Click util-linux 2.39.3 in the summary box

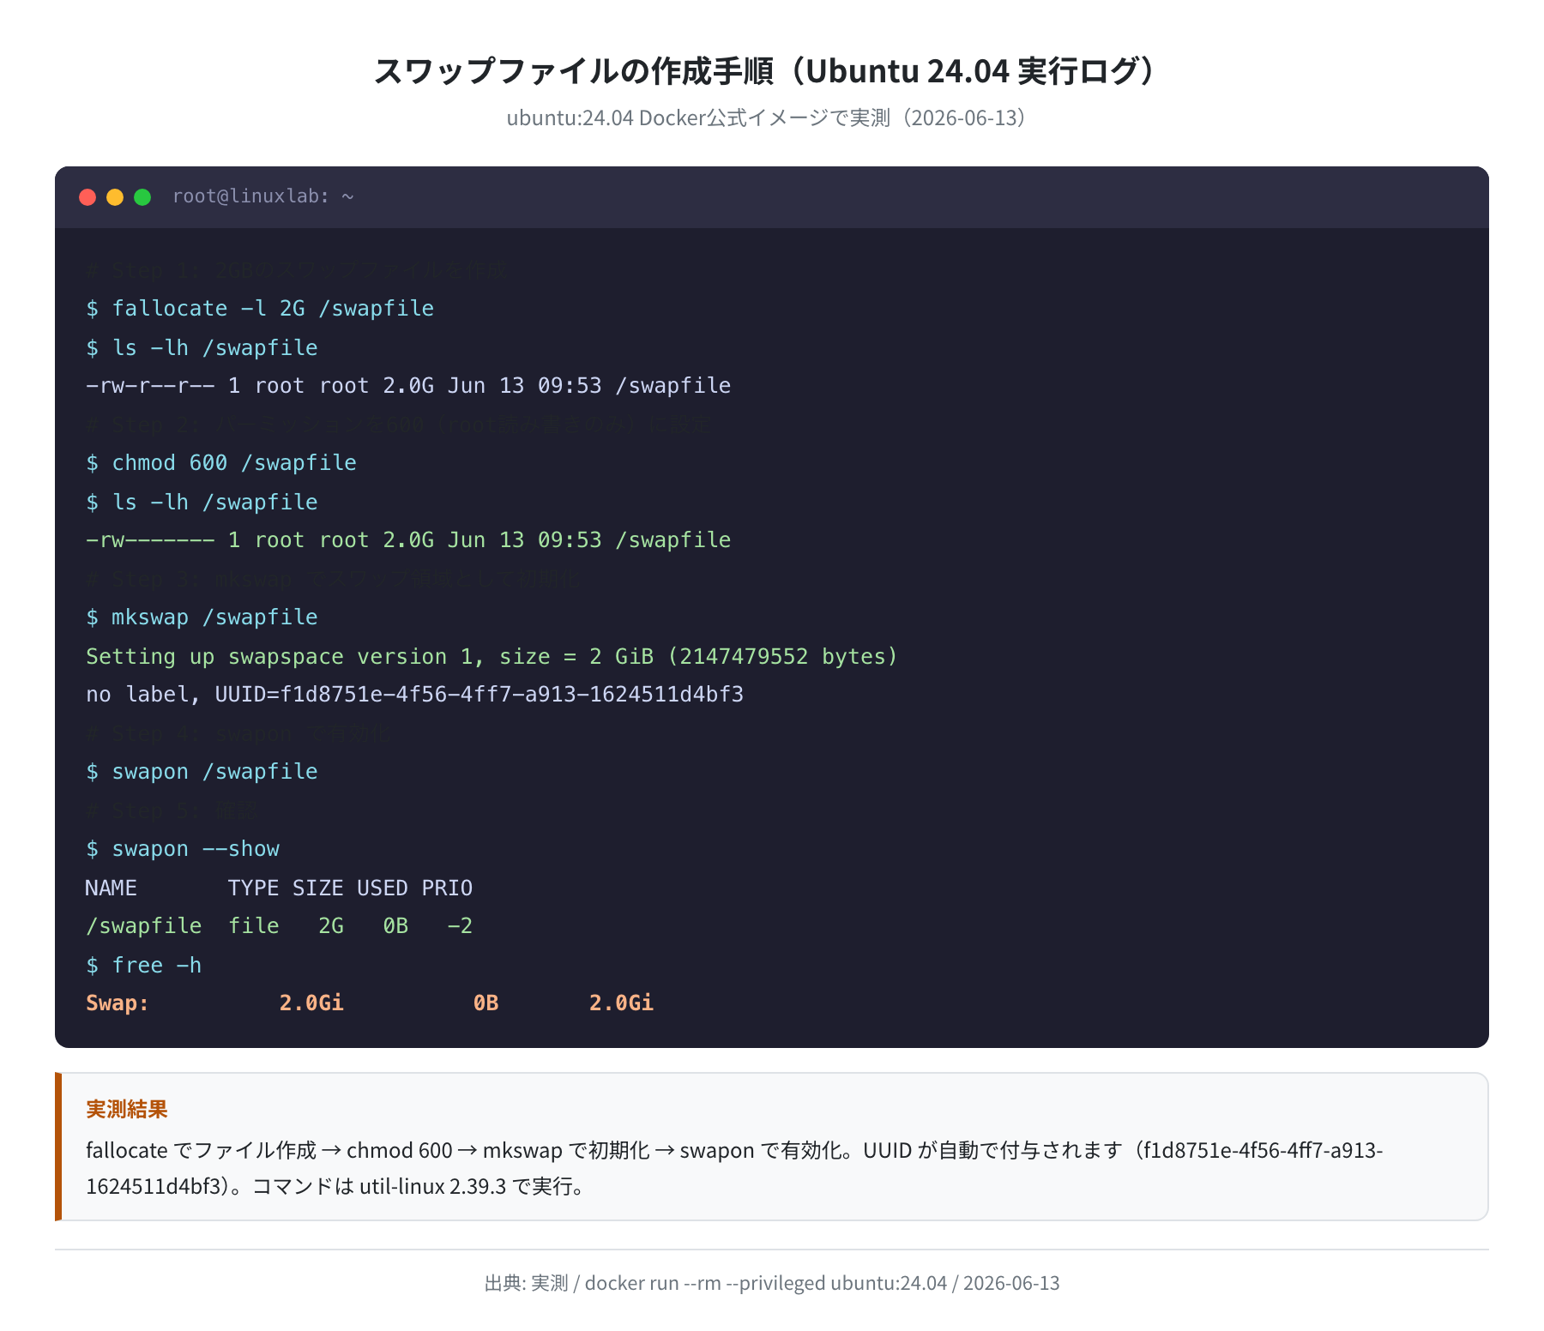pyautogui.click(x=432, y=1186)
